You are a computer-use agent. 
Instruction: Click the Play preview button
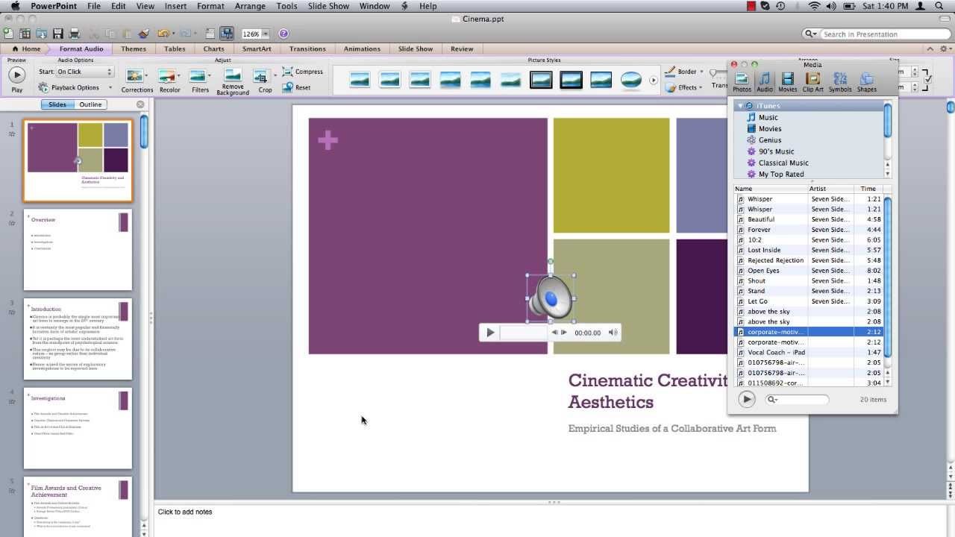[16, 74]
